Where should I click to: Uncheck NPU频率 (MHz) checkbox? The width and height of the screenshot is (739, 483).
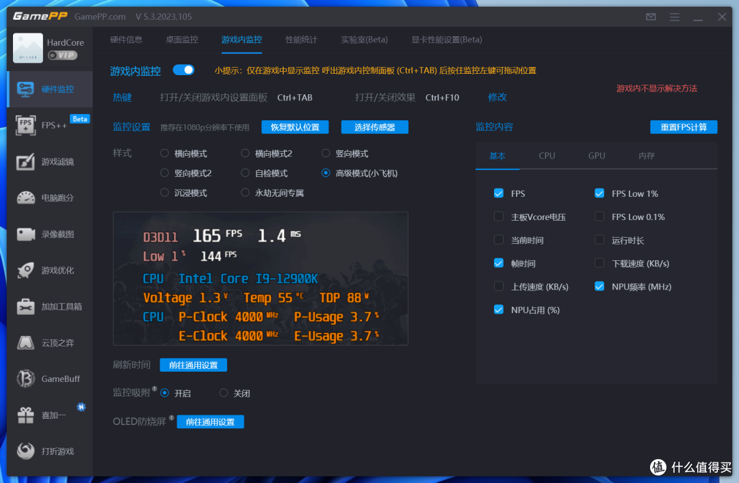point(599,286)
